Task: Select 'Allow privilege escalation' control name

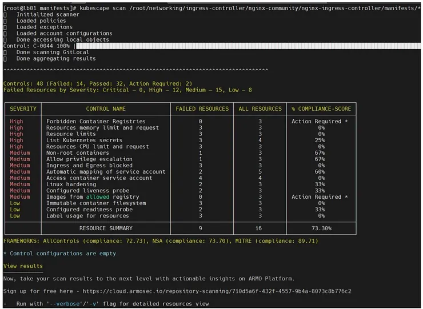Action: 89,159
